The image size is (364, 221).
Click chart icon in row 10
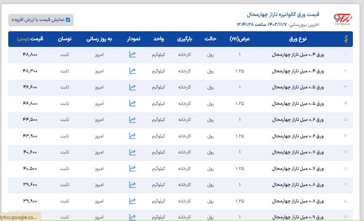132,201
